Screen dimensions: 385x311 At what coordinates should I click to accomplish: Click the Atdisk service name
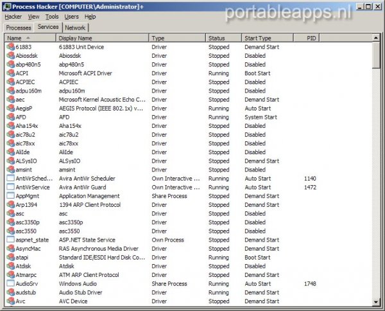[23, 266]
